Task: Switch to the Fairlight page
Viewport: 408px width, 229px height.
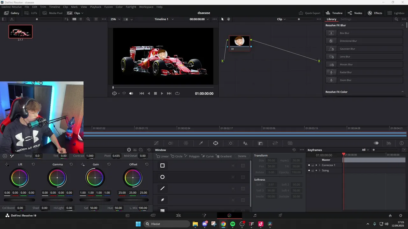Action: coord(255,215)
